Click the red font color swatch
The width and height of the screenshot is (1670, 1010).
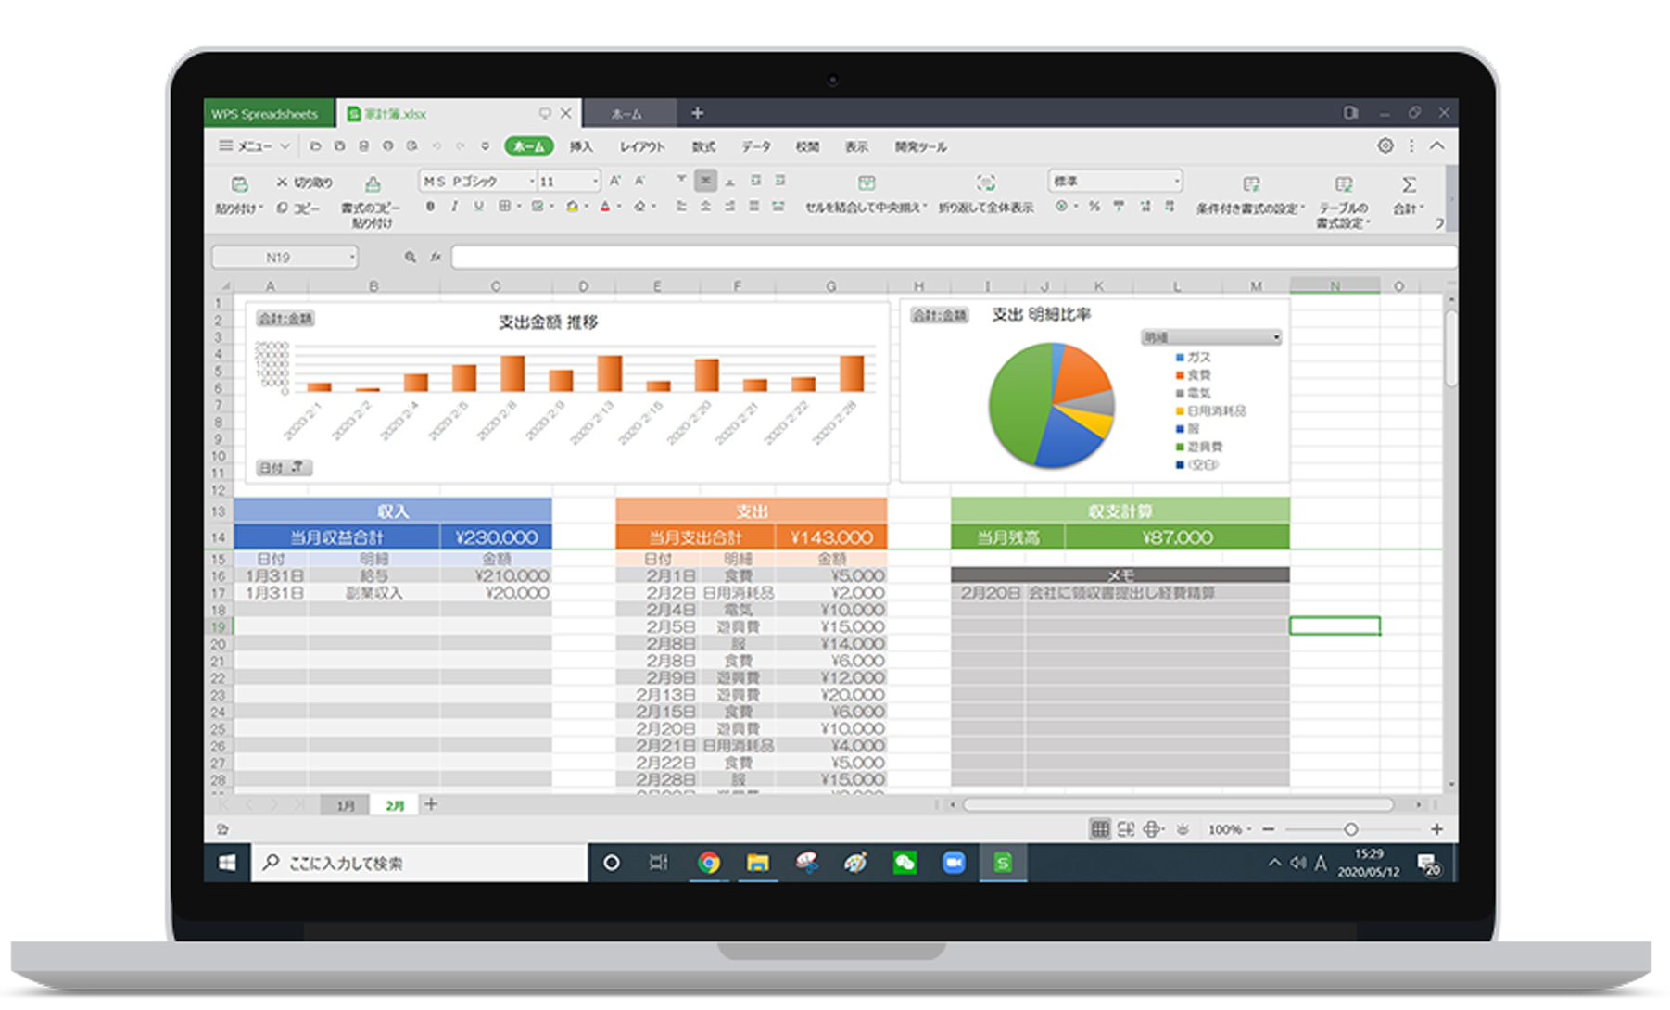tap(605, 207)
